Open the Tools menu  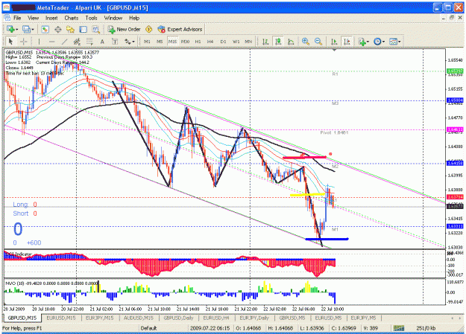[x=91, y=18]
